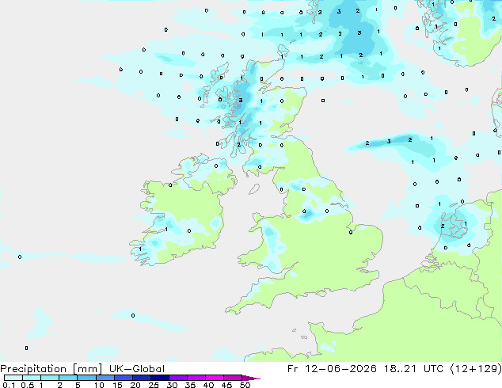Click the '25' legend scale label

tap(154, 385)
